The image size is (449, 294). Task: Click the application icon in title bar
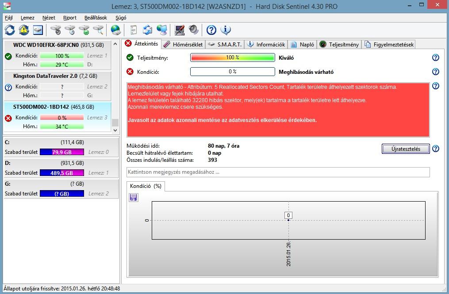pyautogui.click(x=7, y=6)
